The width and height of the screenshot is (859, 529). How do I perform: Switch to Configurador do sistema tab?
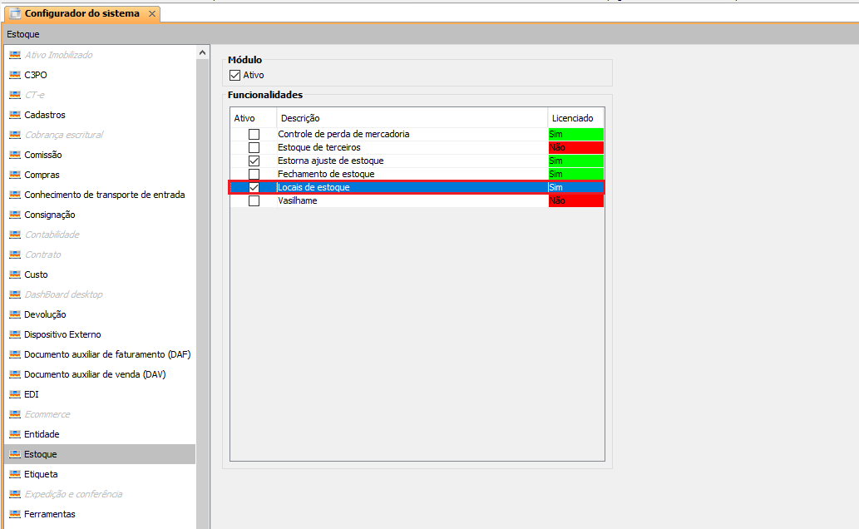(x=81, y=14)
